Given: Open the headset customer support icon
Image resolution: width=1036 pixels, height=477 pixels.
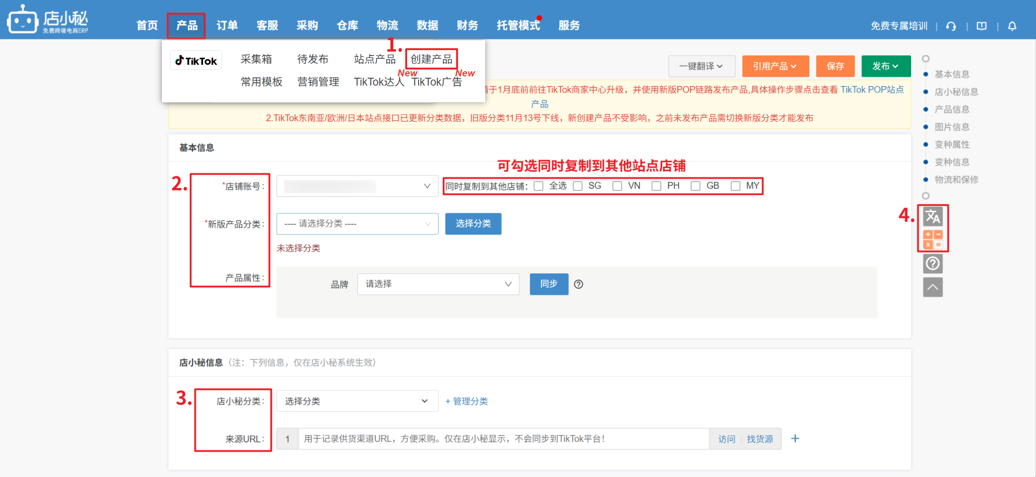Looking at the screenshot, I should click(951, 26).
